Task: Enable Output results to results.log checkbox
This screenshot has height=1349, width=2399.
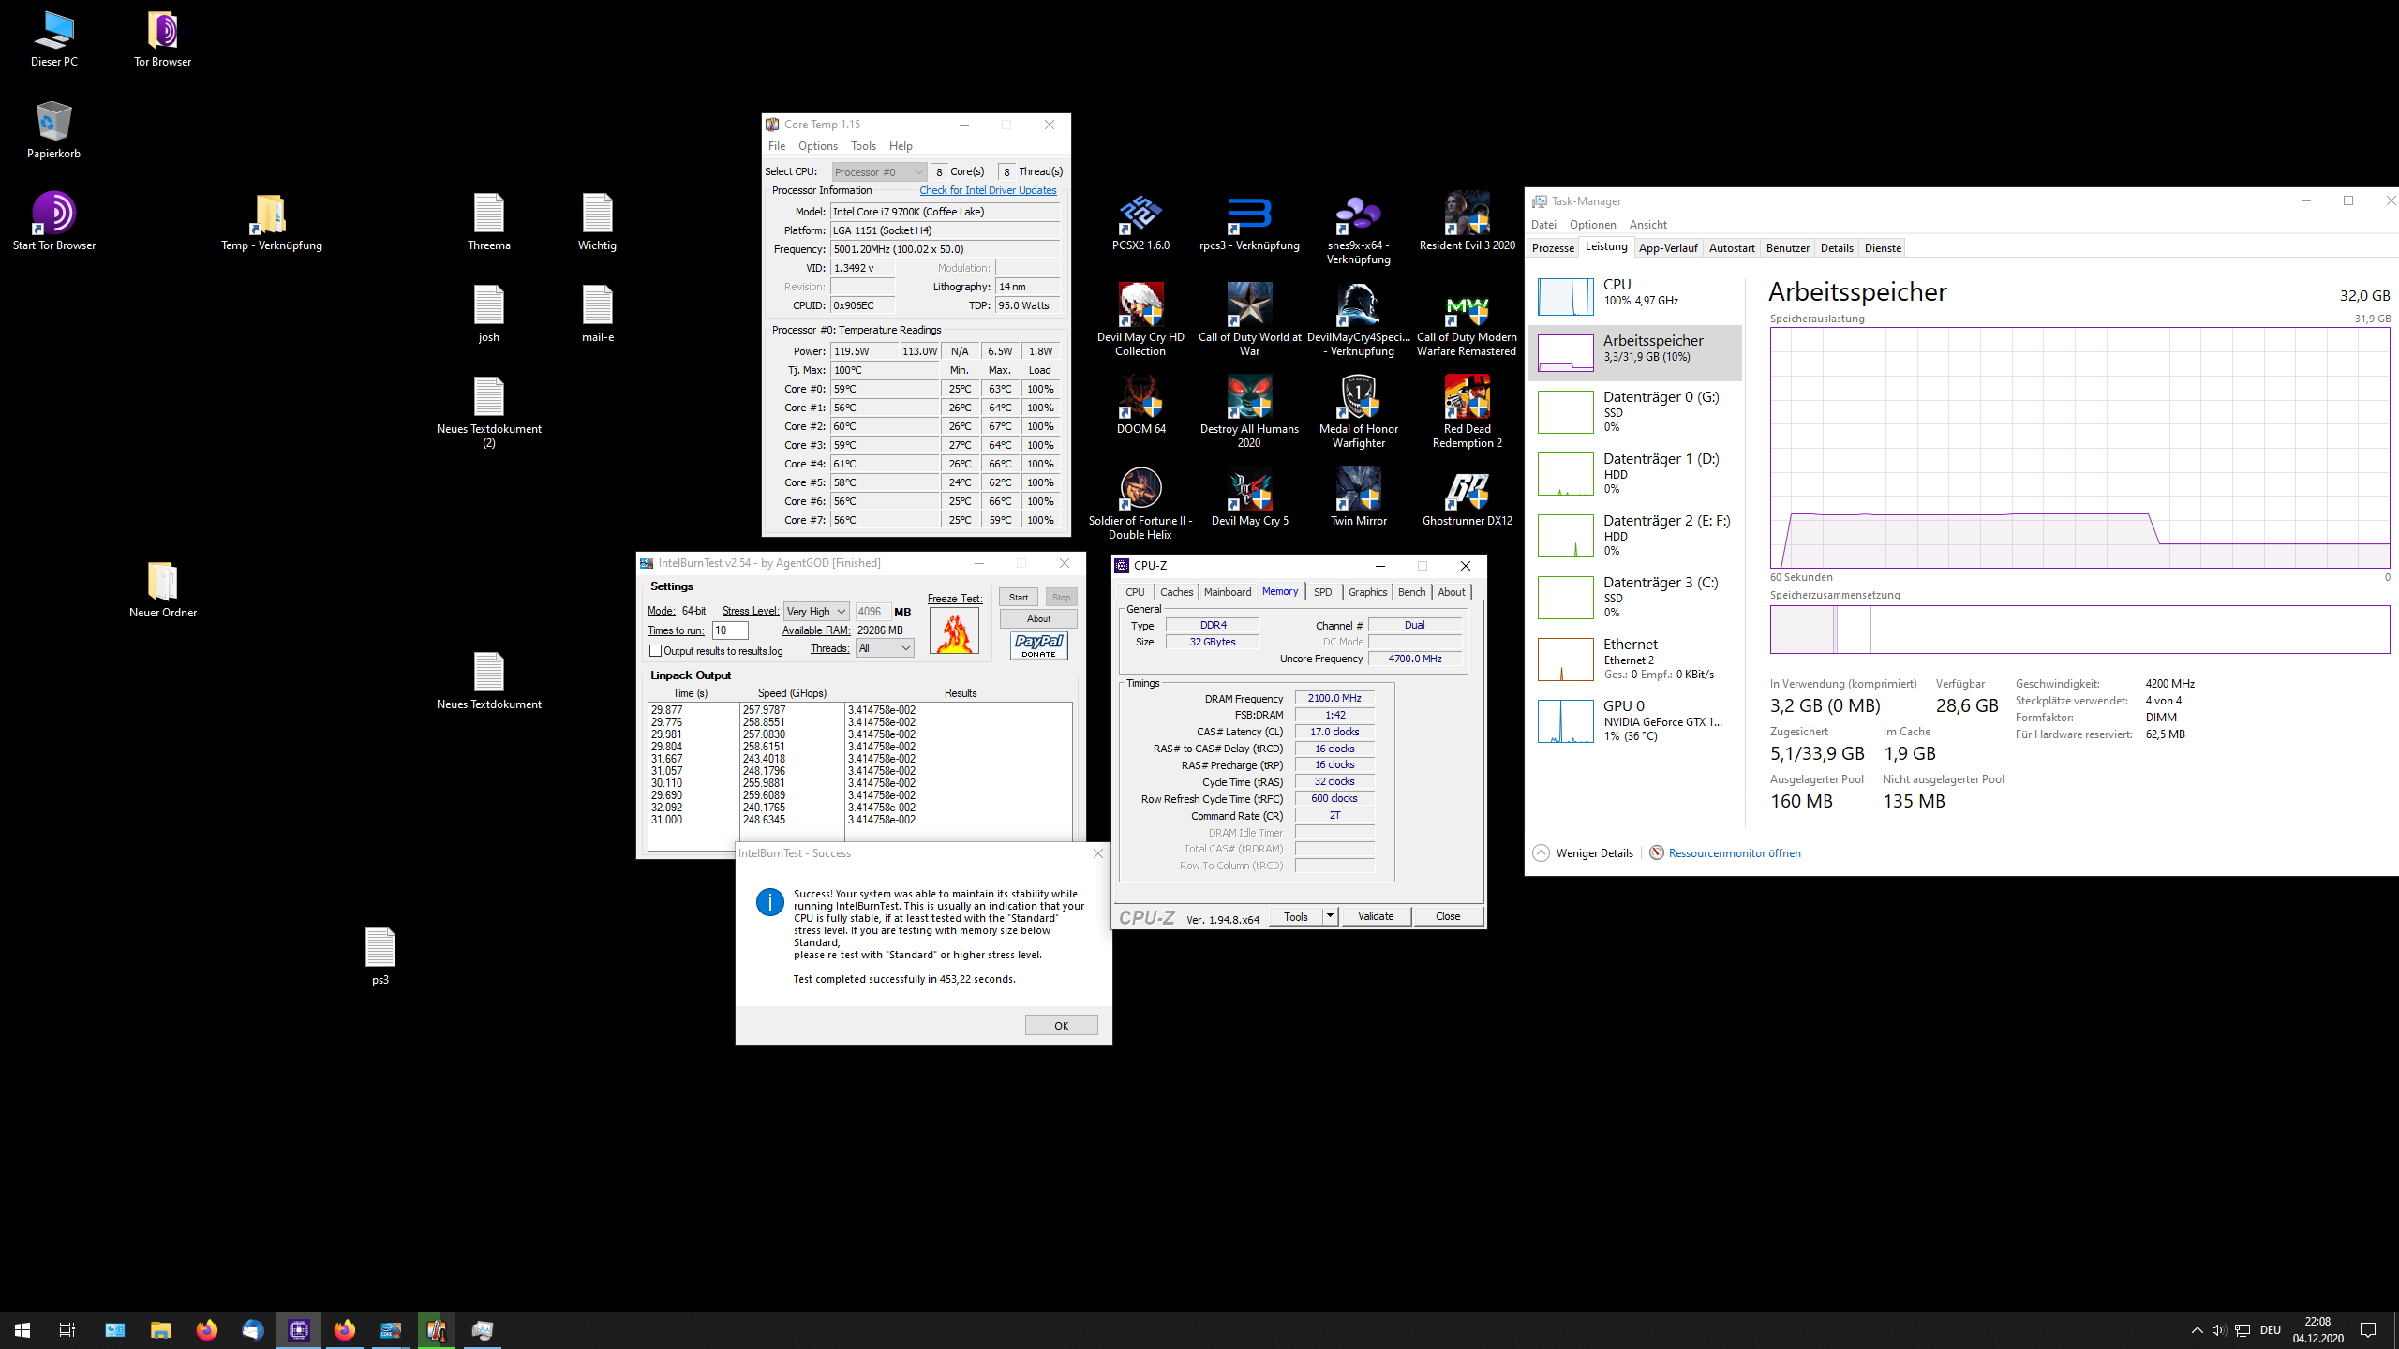Action: tap(656, 651)
